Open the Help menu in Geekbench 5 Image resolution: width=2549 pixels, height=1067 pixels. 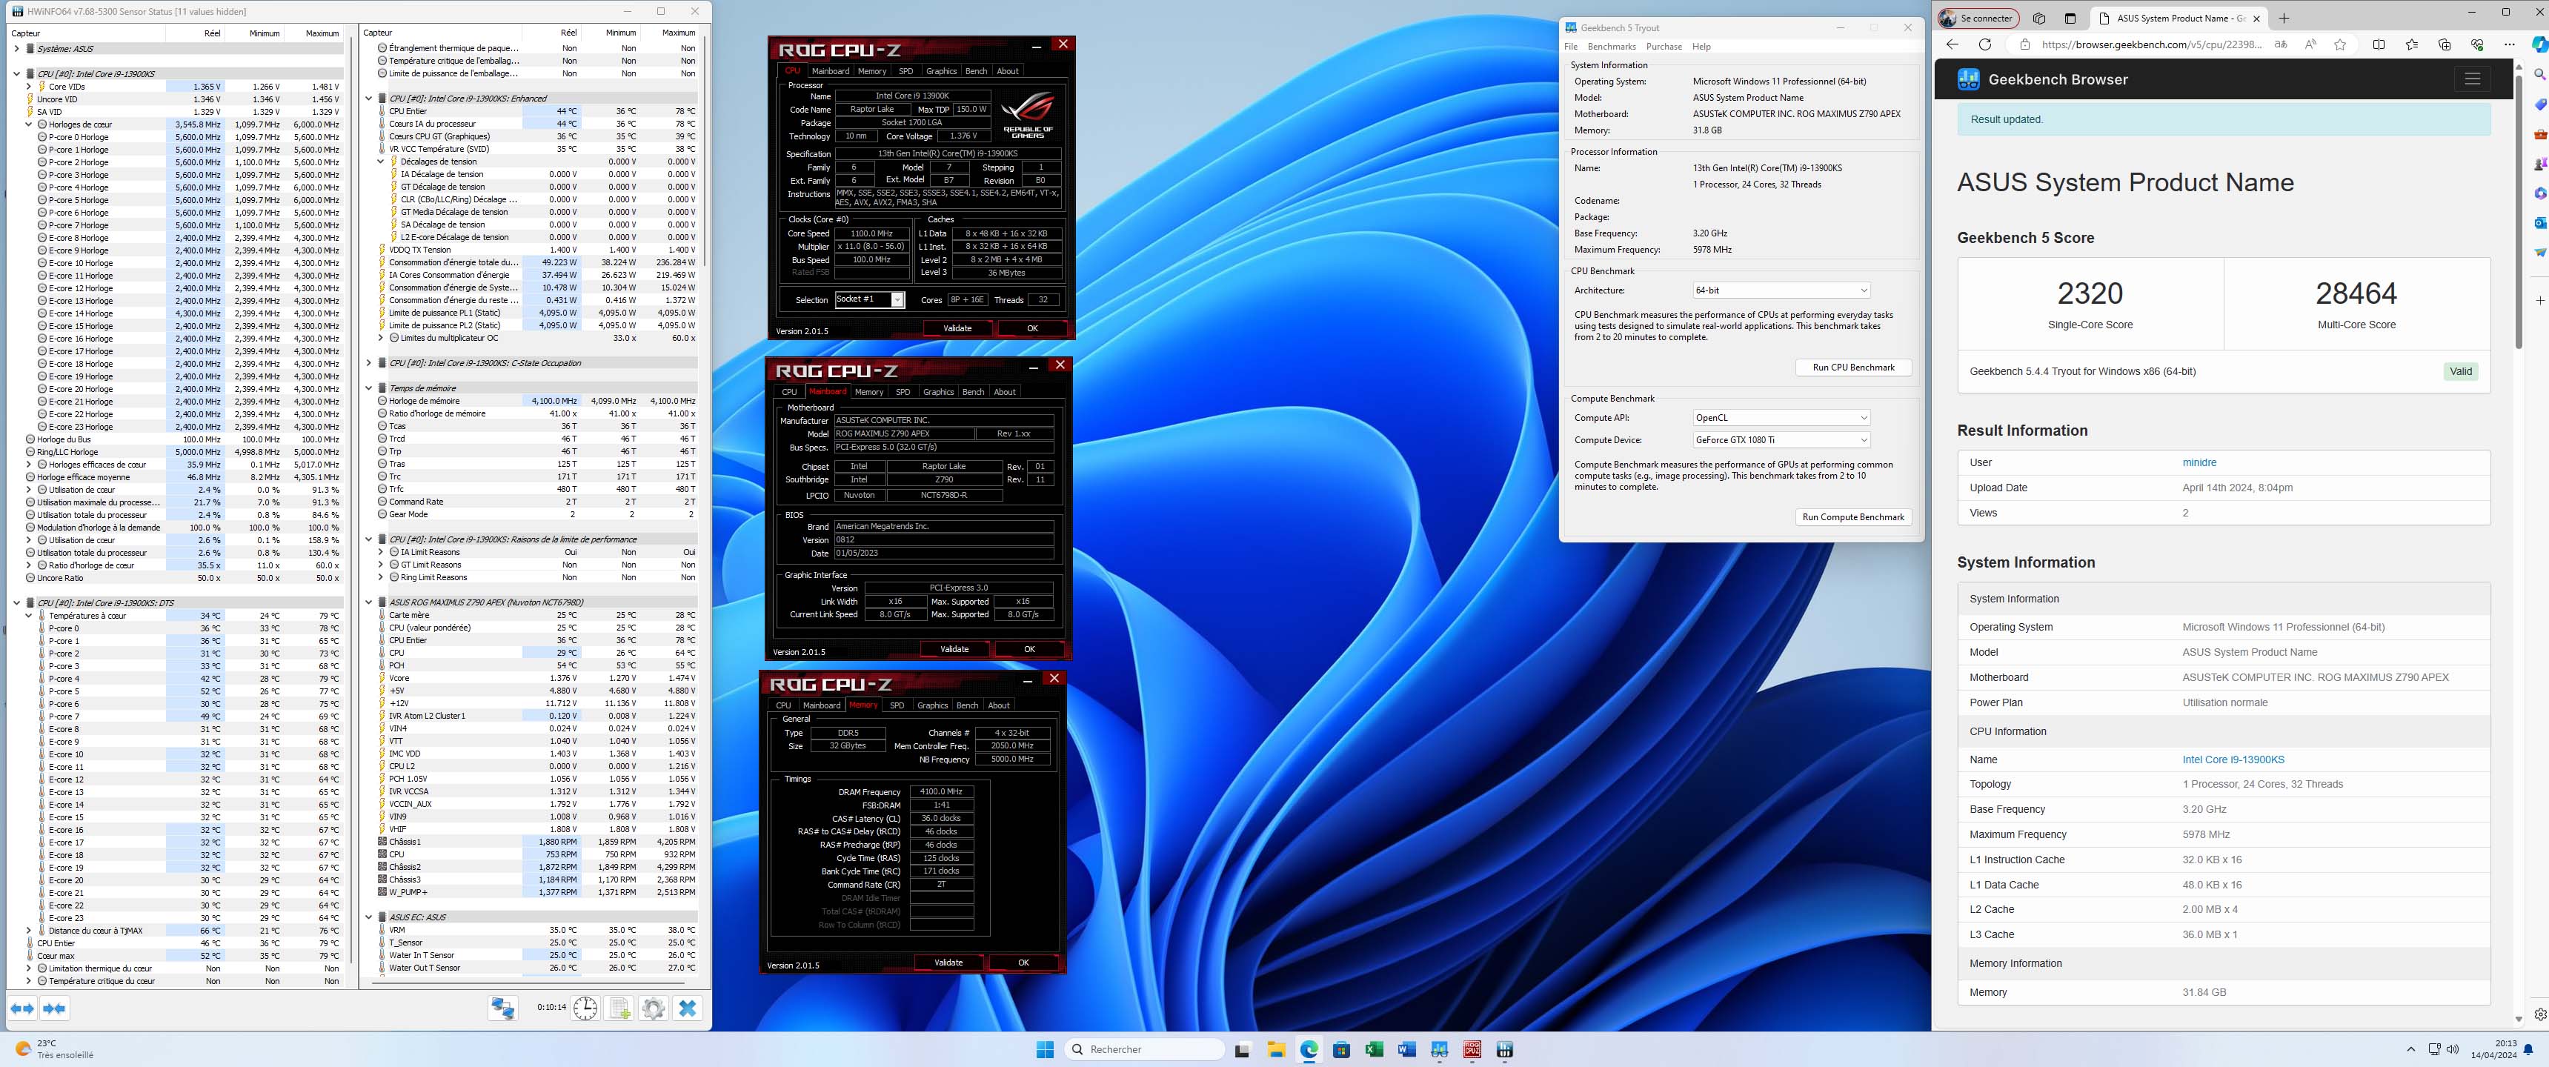tap(1701, 47)
